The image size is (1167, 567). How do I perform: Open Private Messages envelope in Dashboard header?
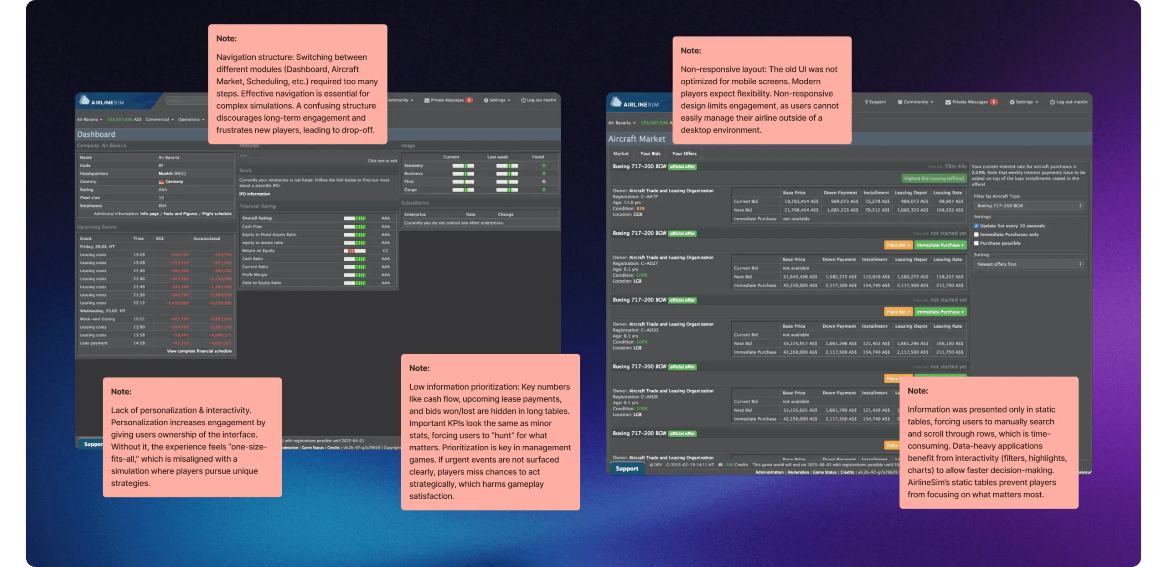point(427,100)
